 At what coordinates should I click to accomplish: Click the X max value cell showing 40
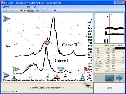[120, 53]
